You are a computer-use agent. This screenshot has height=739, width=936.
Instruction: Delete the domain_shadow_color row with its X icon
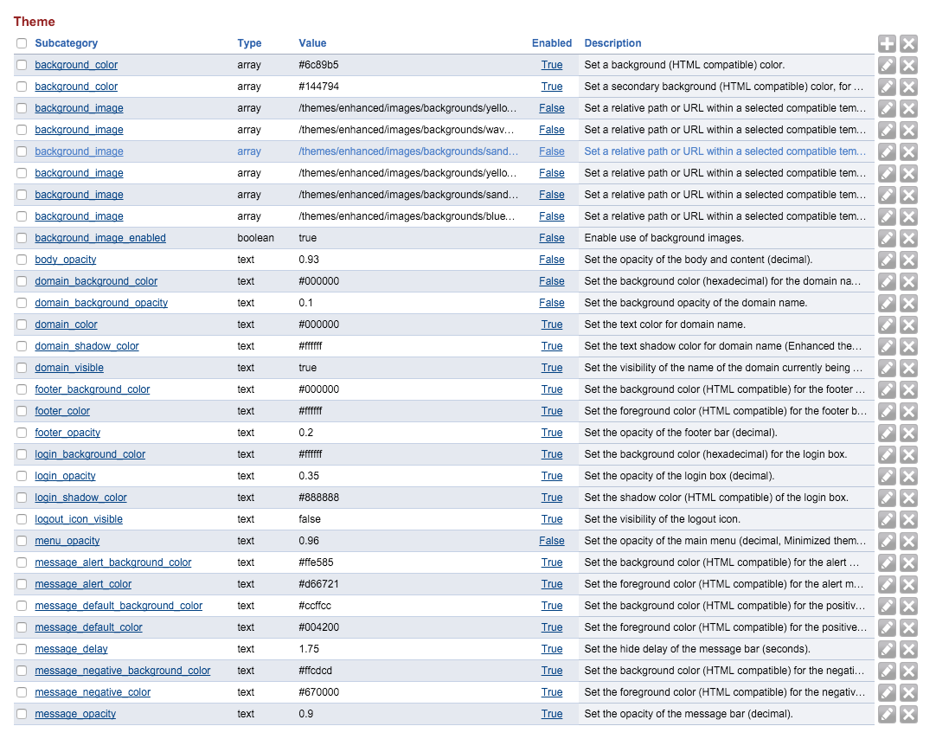[908, 346]
